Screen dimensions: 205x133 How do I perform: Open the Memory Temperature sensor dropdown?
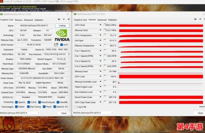point(100,46)
